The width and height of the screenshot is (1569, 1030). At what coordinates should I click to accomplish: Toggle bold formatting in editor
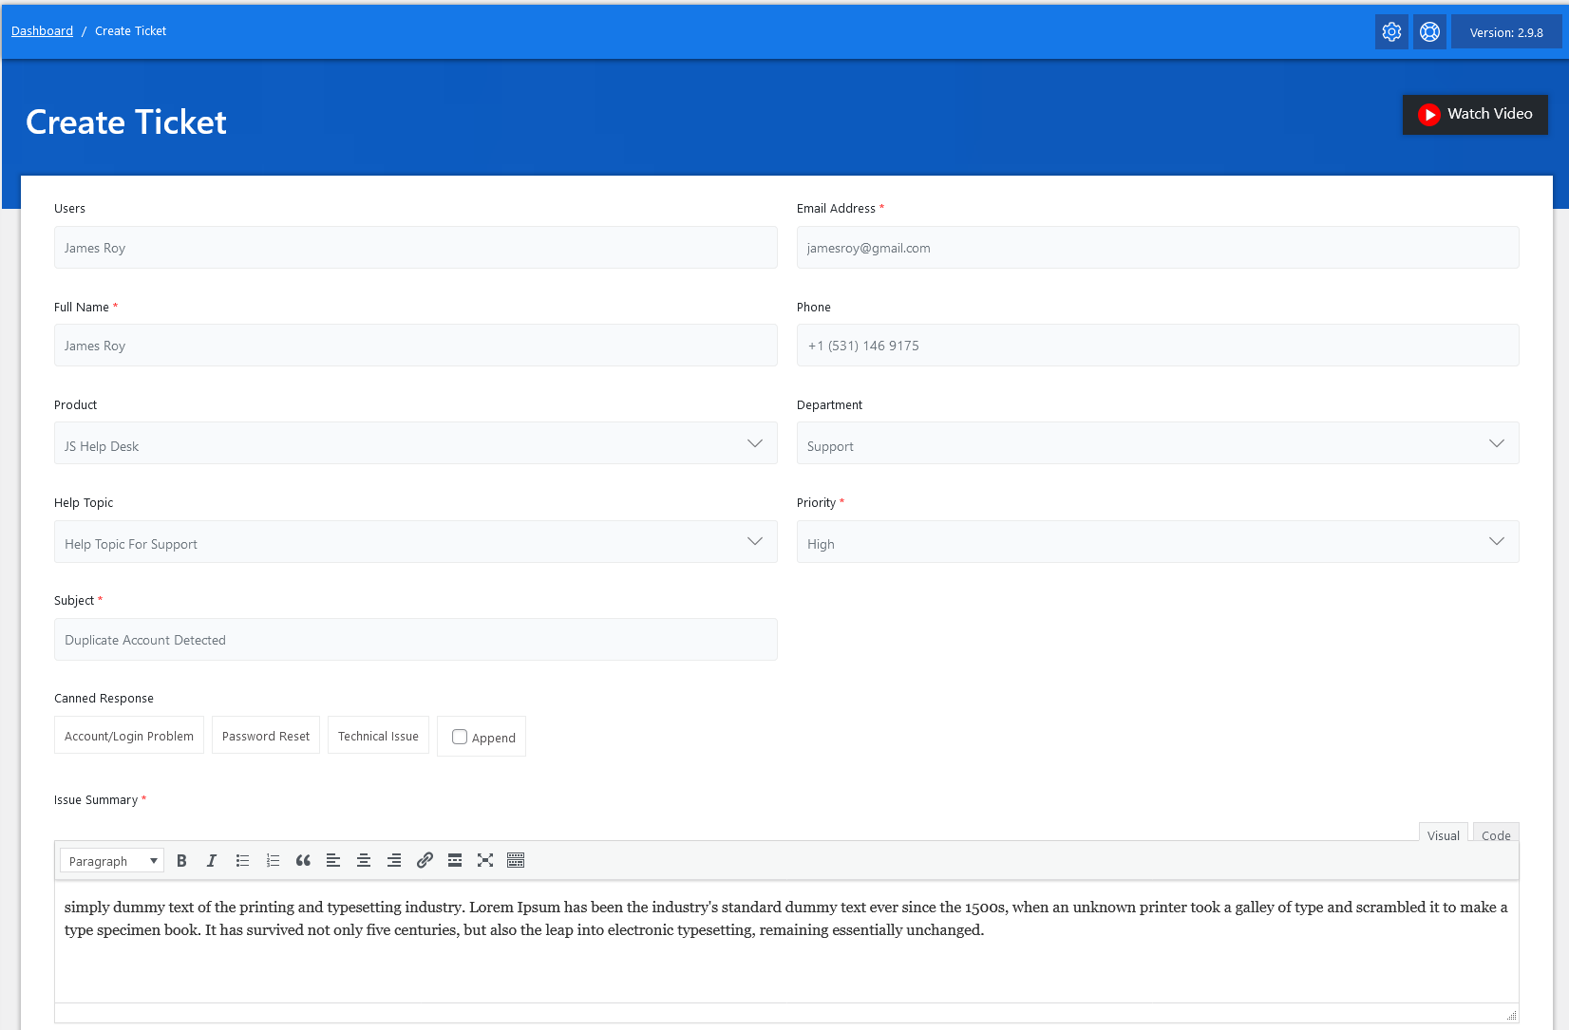tap(181, 861)
